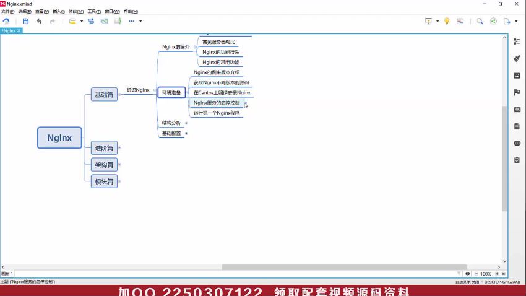Click the magnifier search icon in the toolbar
The height and width of the screenshot is (296, 526).
coord(480,21)
